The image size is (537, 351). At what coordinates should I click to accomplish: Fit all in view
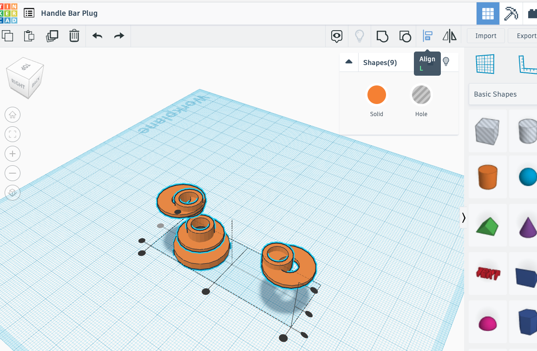point(13,134)
